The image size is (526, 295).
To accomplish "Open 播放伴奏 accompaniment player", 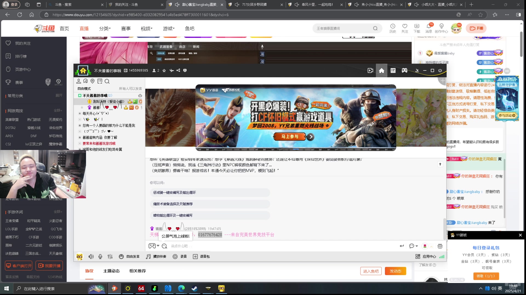I will point(156,256).
